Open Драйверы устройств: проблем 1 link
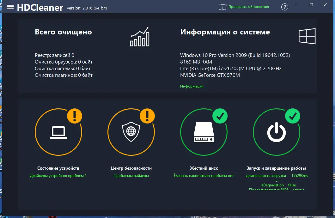This screenshot has width=335, height=218. tap(58, 176)
